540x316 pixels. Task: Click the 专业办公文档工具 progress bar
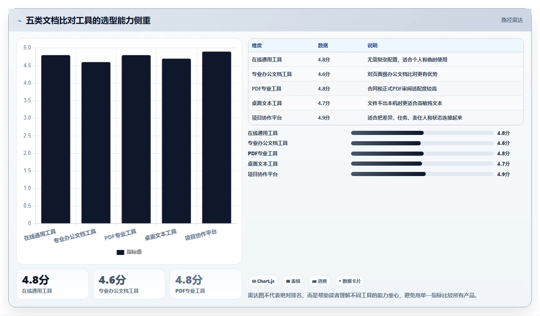(x=422, y=143)
